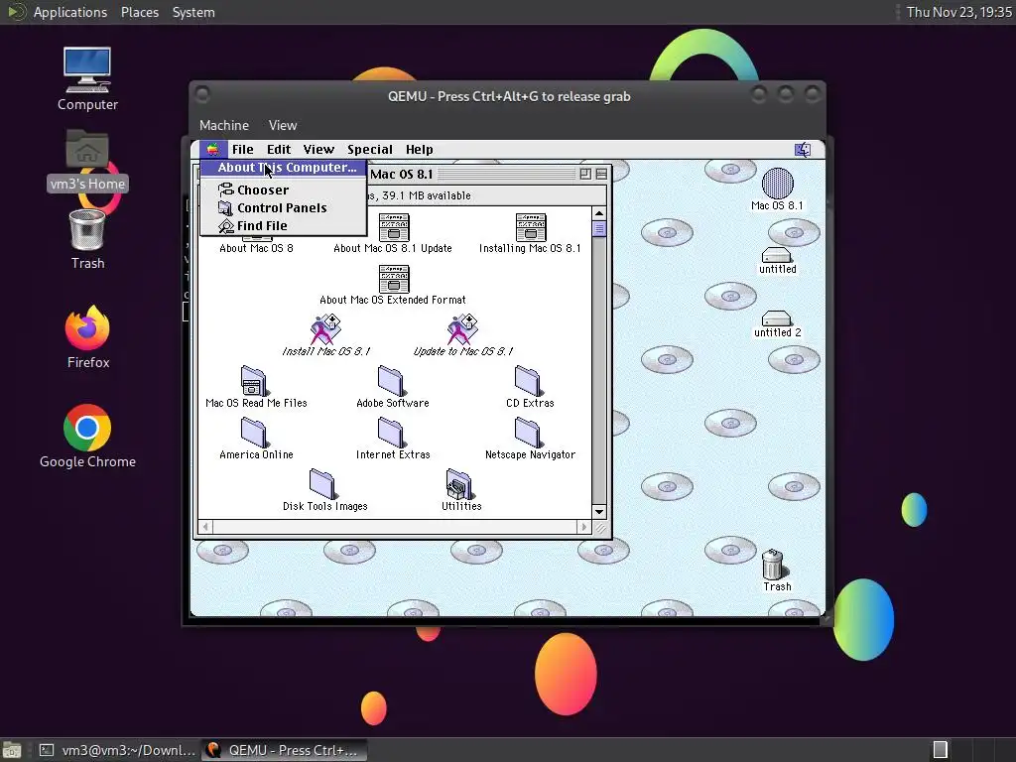Screen dimensions: 1016x762
Task: Open the Places menu in top panel
Action: [x=140, y=12]
